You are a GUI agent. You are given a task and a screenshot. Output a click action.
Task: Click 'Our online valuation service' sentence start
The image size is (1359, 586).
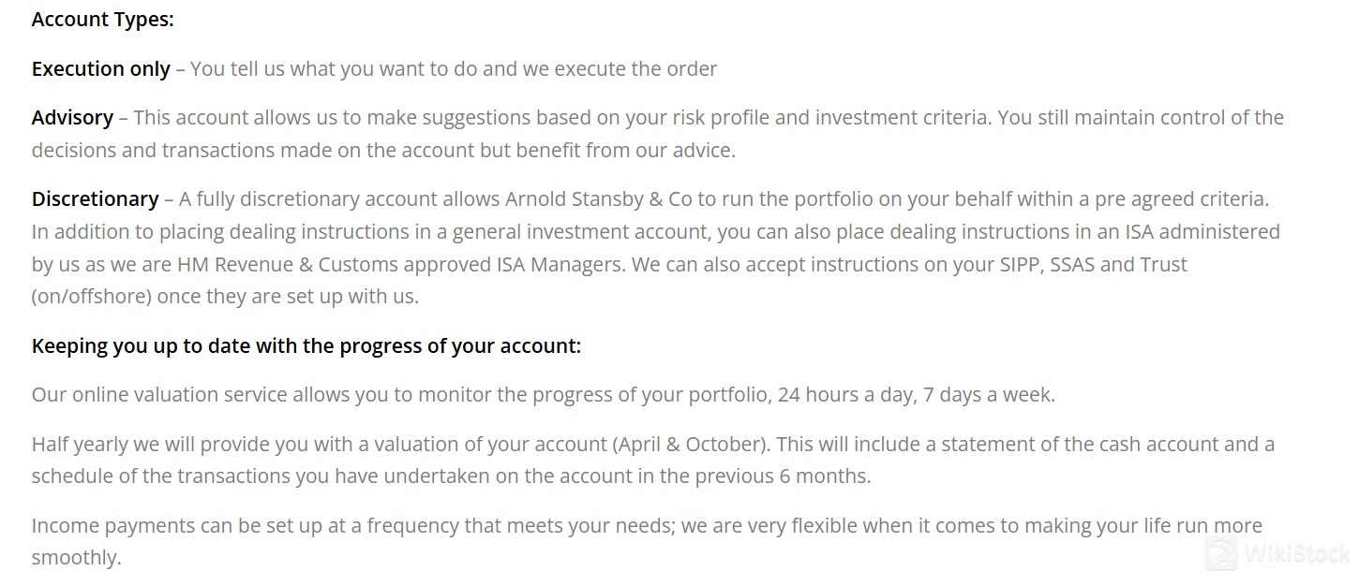159,395
